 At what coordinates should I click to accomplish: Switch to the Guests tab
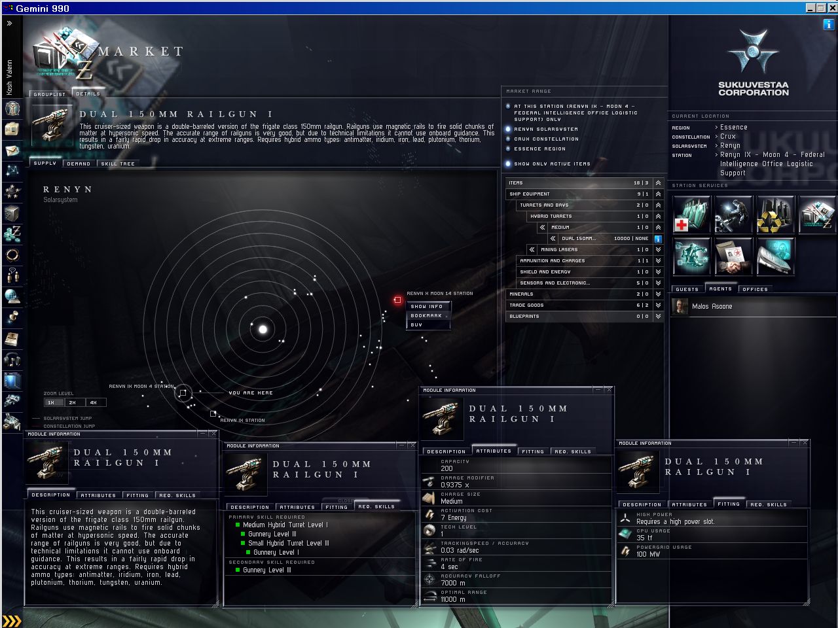click(687, 288)
